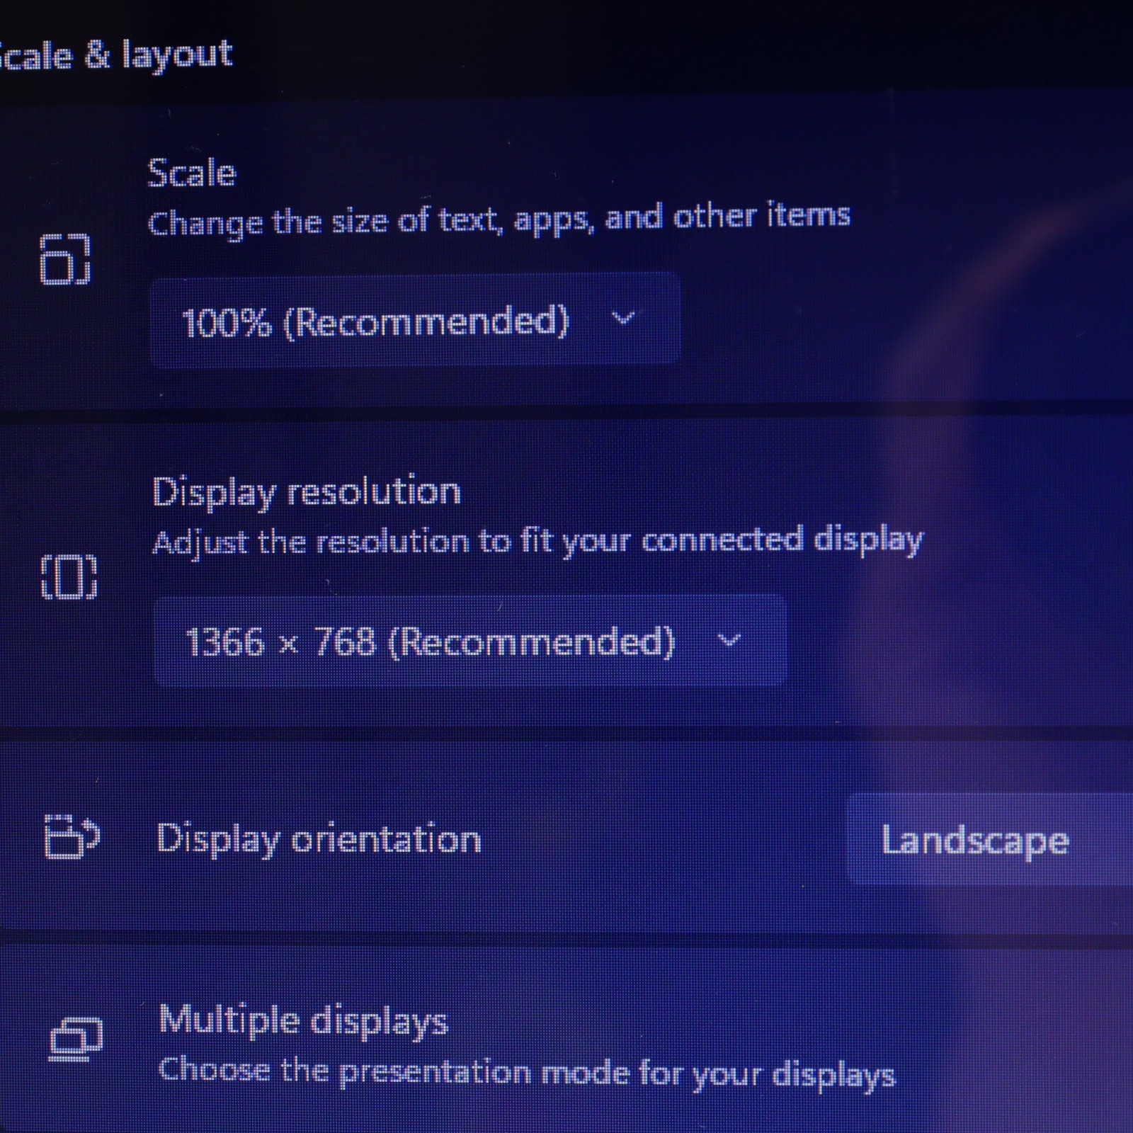Click the Scale & layout section title
The height and width of the screenshot is (1133, 1133).
[115, 55]
